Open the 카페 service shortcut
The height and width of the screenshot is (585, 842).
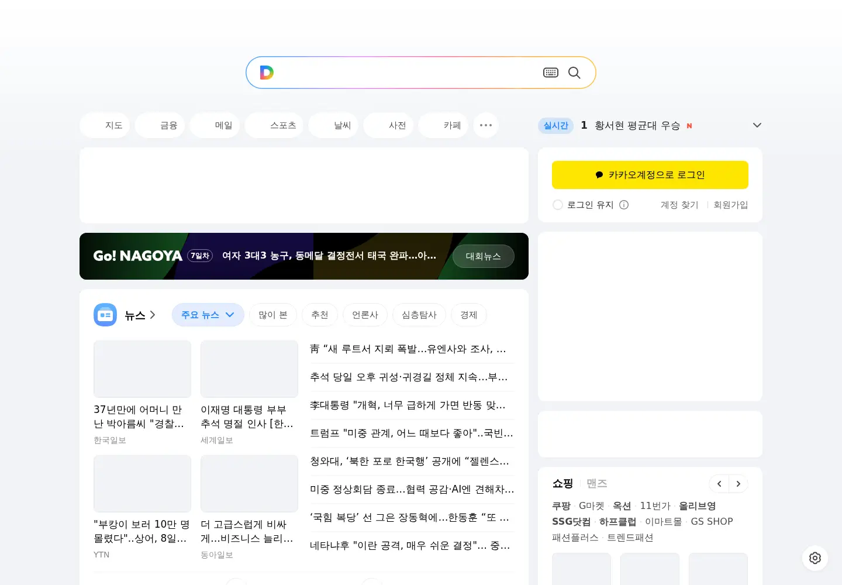click(x=443, y=125)
